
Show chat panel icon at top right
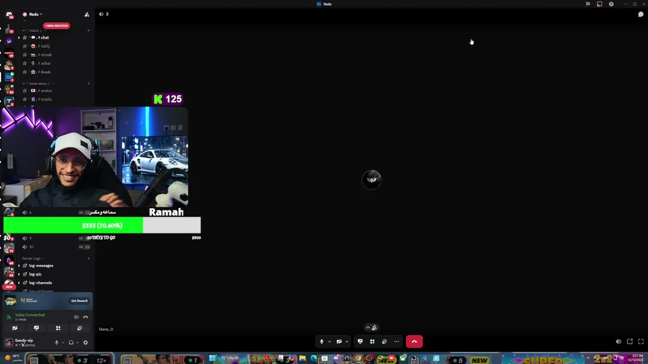click(x=640, y=14)
